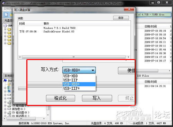The width and height of the screenshot is (173, 127).
Task: Click right arrow of local tree horizontal scrollbar
Action: click(44, 118)
